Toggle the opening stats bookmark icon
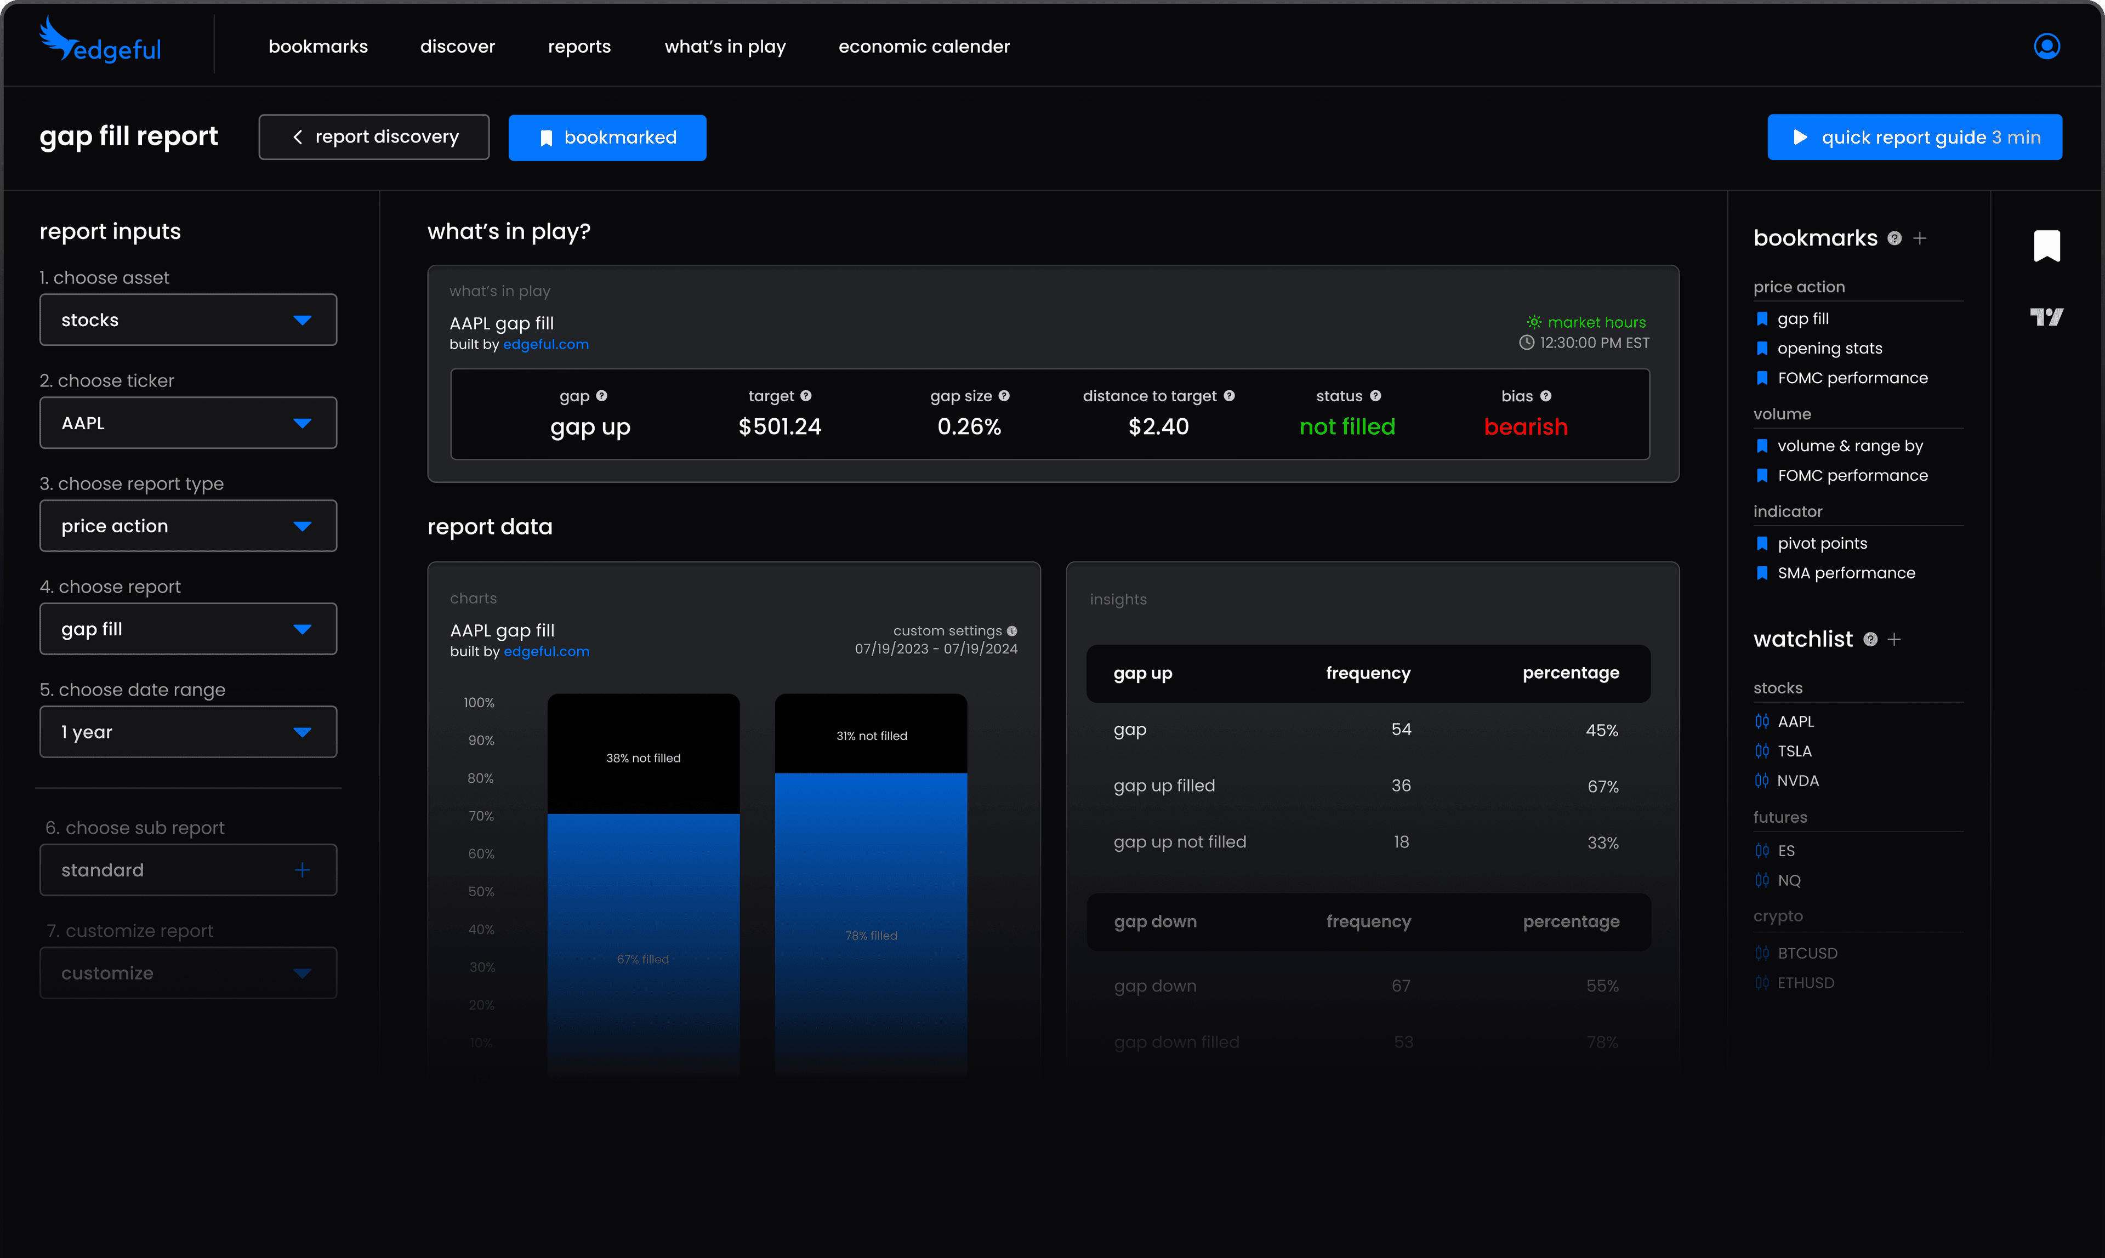Screen dimensions: 2105x1258 point(1762,349)
